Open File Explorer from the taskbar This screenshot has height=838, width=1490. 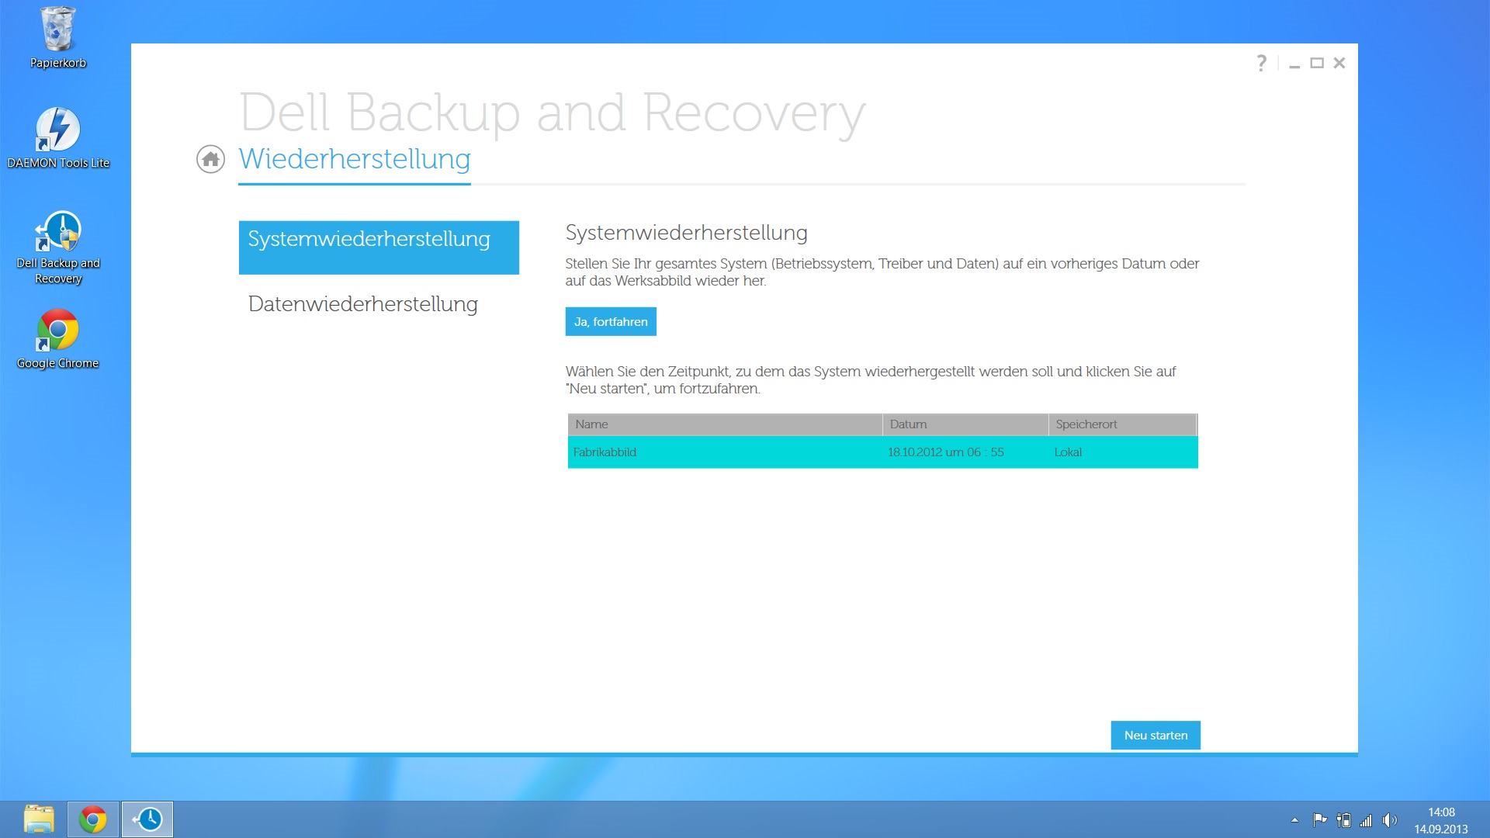click(39, 819)
